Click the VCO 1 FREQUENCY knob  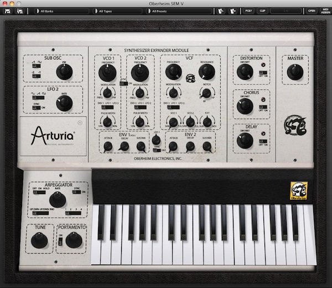pyautogui.click(x=107, y=73)
